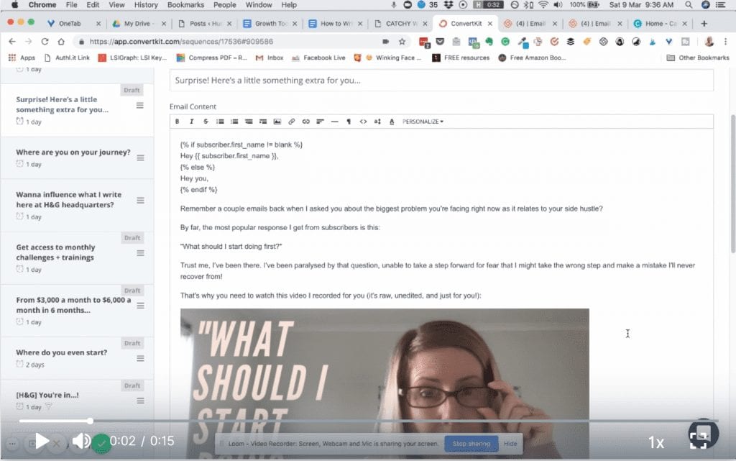Open macOS Spotlight search
Viewport: 736px width, 461px height.
click(688, 5)
